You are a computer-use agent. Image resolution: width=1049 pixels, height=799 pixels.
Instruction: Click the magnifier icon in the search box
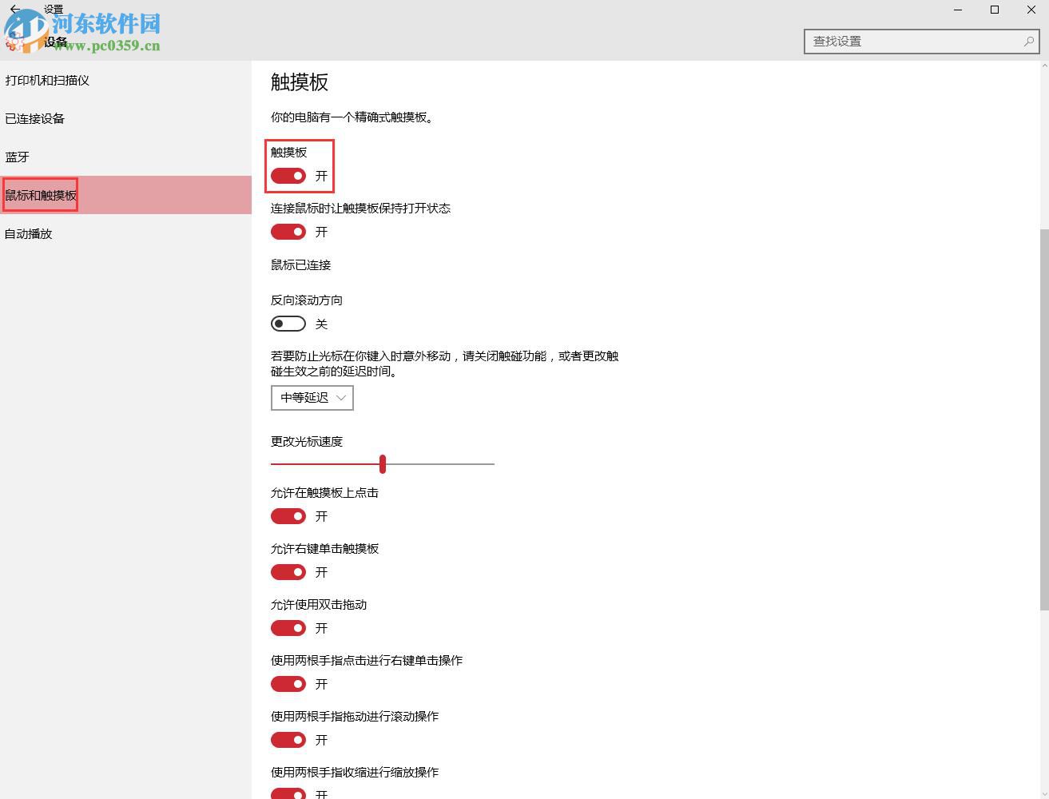1029,41
